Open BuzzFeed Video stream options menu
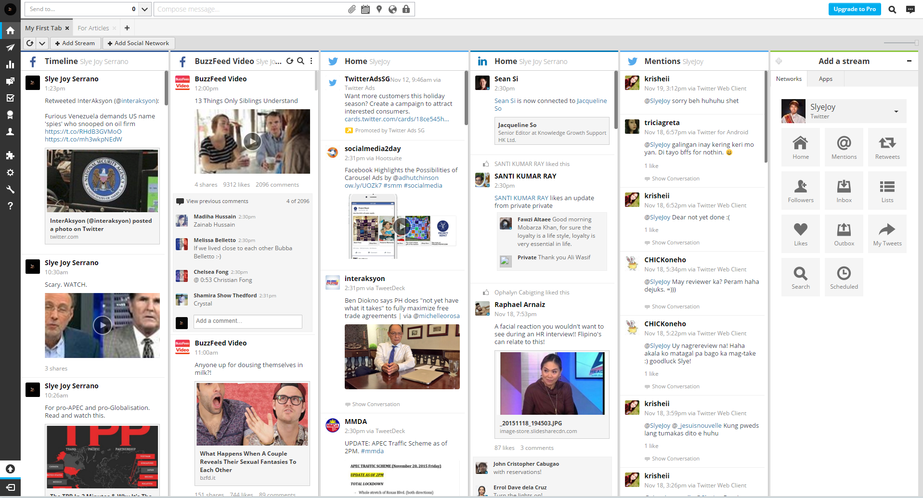The width and height of the screenshot is (923, 498). pos(312,61)
